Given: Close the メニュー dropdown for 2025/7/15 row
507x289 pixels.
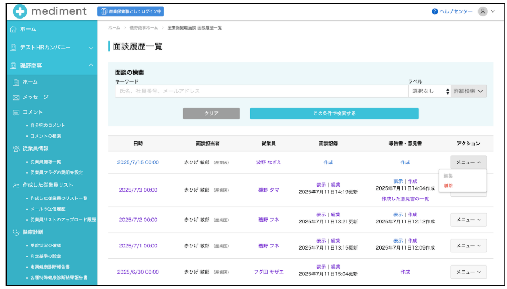Looking at the screenshot, I should pos(468,162).
